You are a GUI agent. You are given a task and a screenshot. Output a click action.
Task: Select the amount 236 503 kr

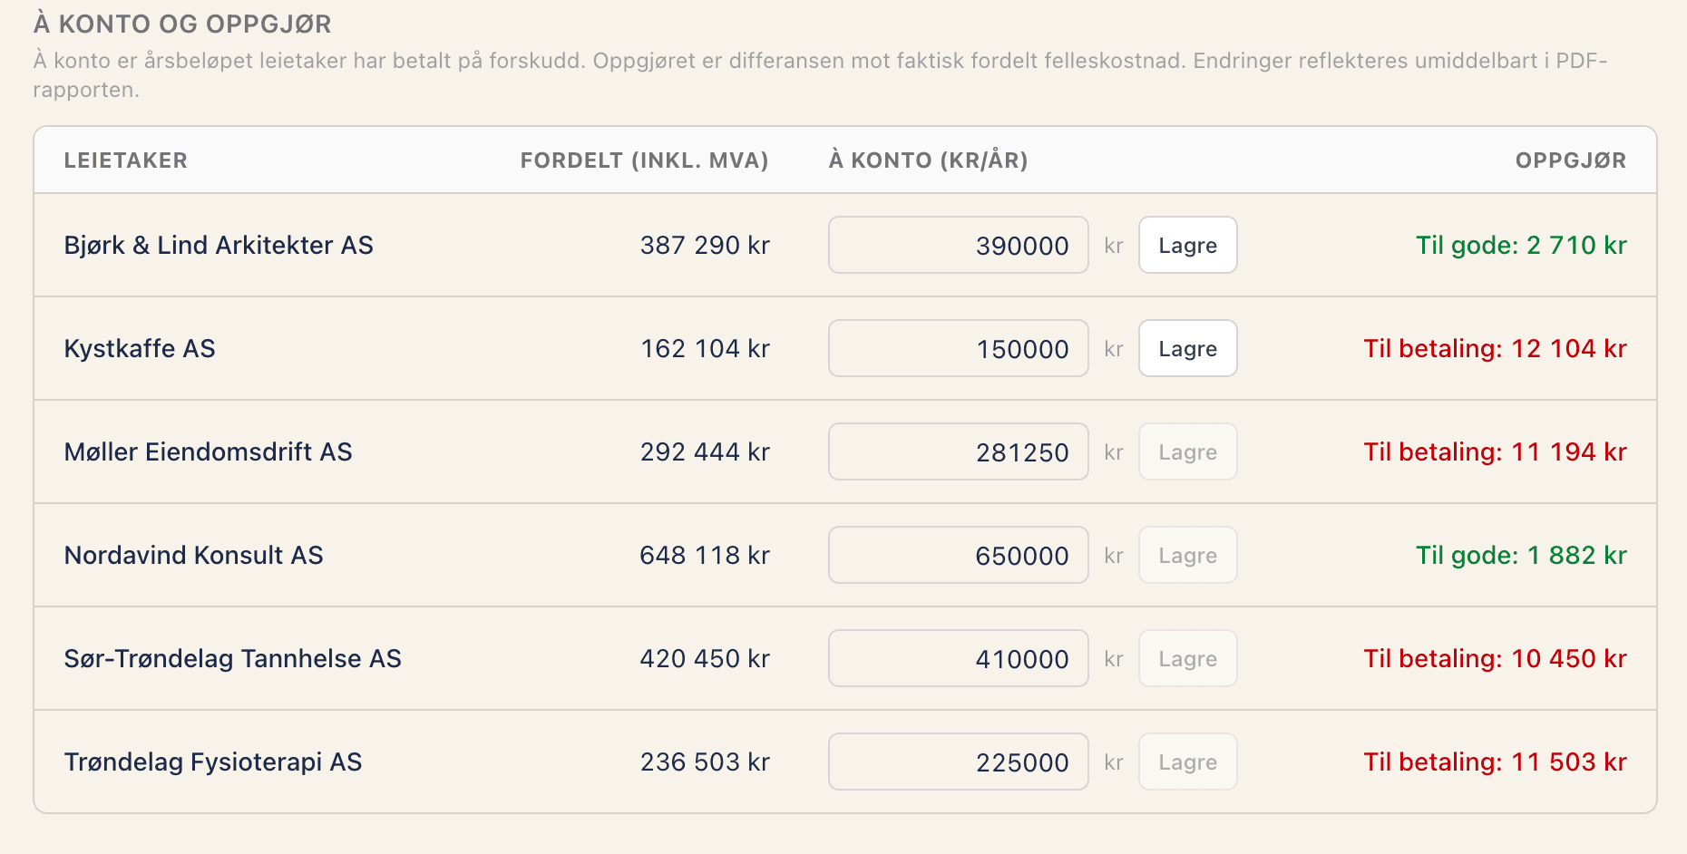[705, 762]
